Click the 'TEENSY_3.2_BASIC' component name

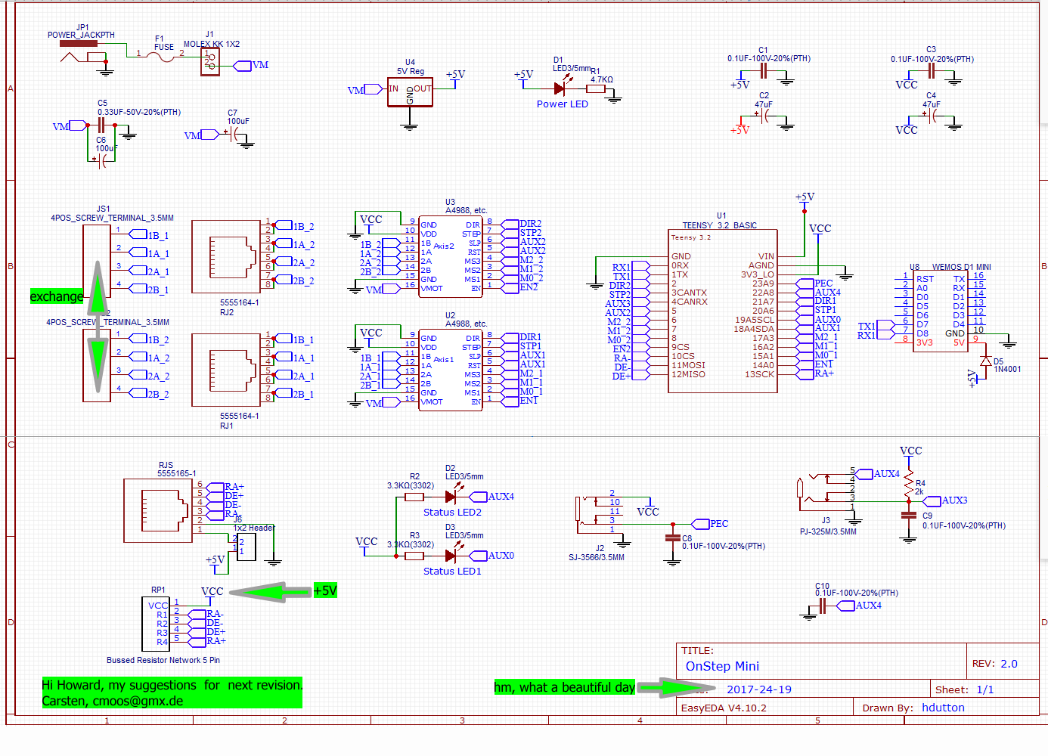[x=719, y=225]
